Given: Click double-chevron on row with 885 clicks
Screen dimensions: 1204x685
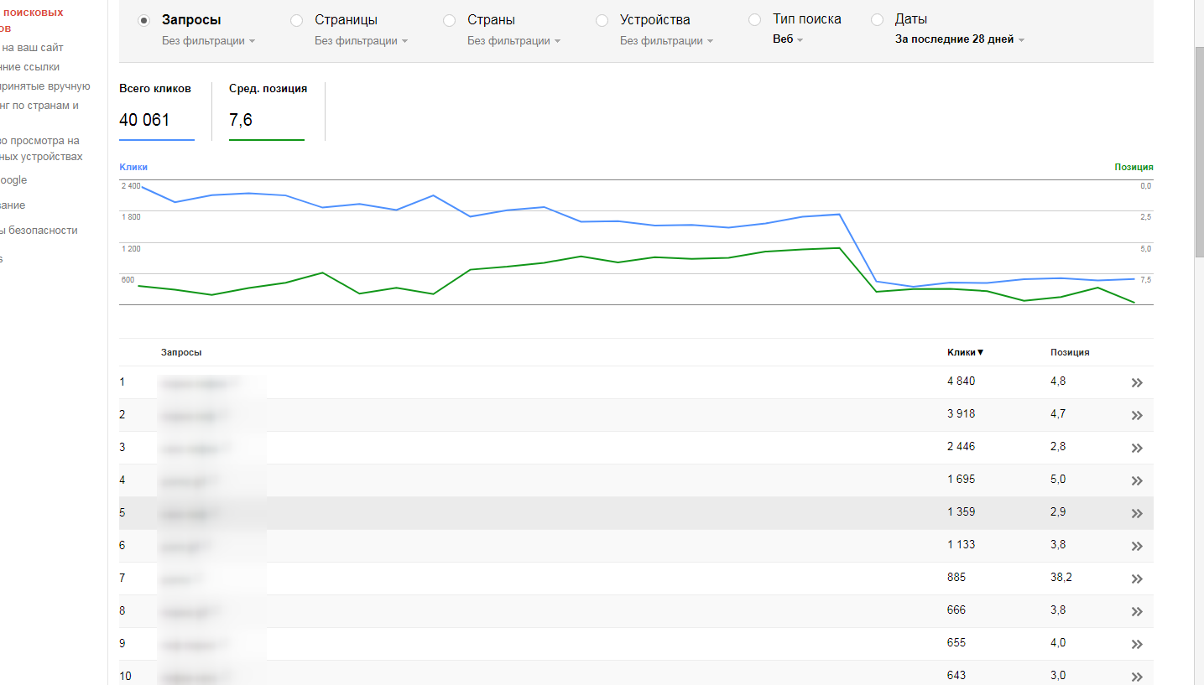Looking at the screenshot, I should click(1137, 579).
